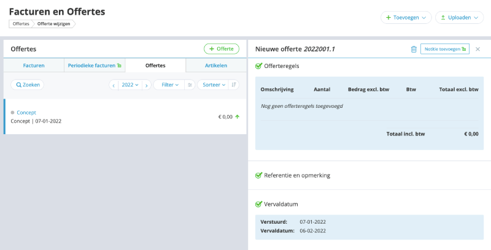This screenshot has width=491, height=250.
Task: Go to the previous year with left arrow
Action: pyautogui.click(x=113, y=85)
